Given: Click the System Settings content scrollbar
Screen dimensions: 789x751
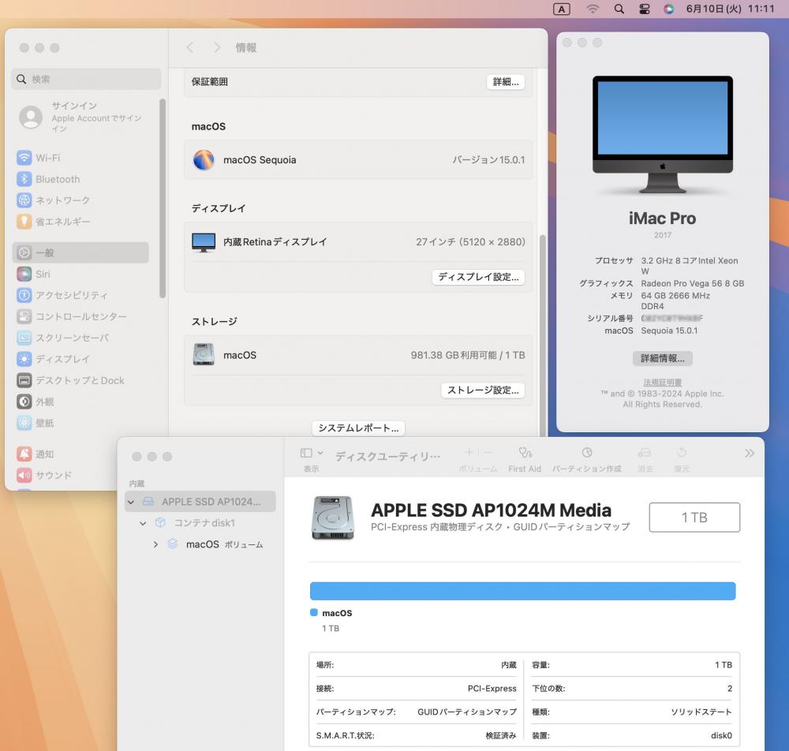Looking at the screenshot, I should click(x=543, y=334).
